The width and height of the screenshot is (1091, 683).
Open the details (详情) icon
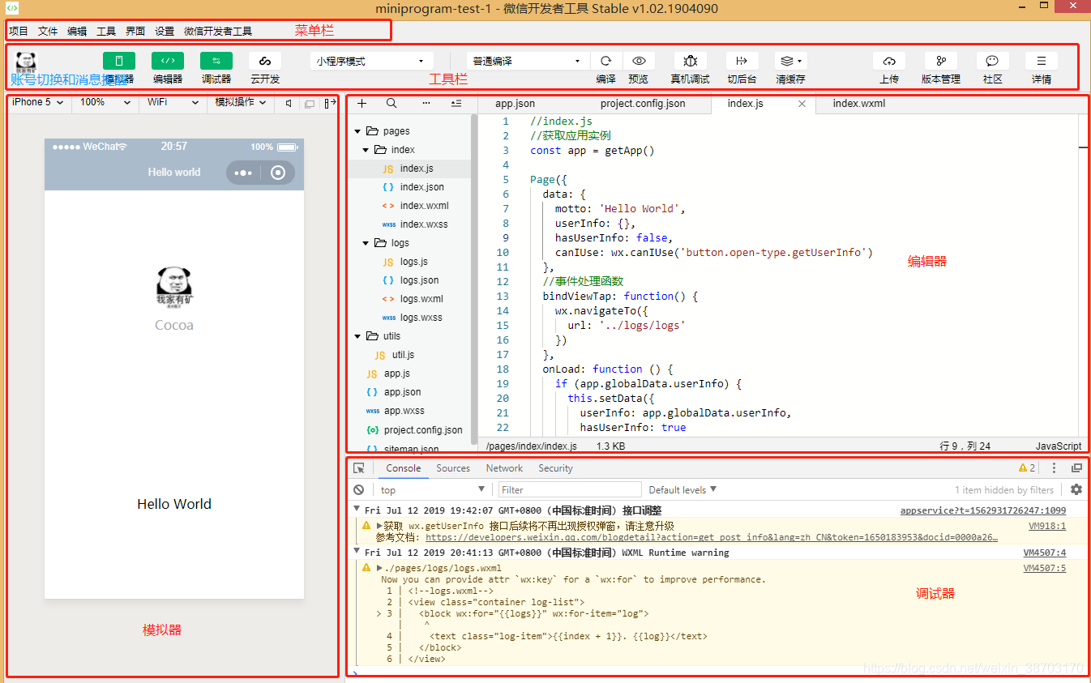(1042, 61)
